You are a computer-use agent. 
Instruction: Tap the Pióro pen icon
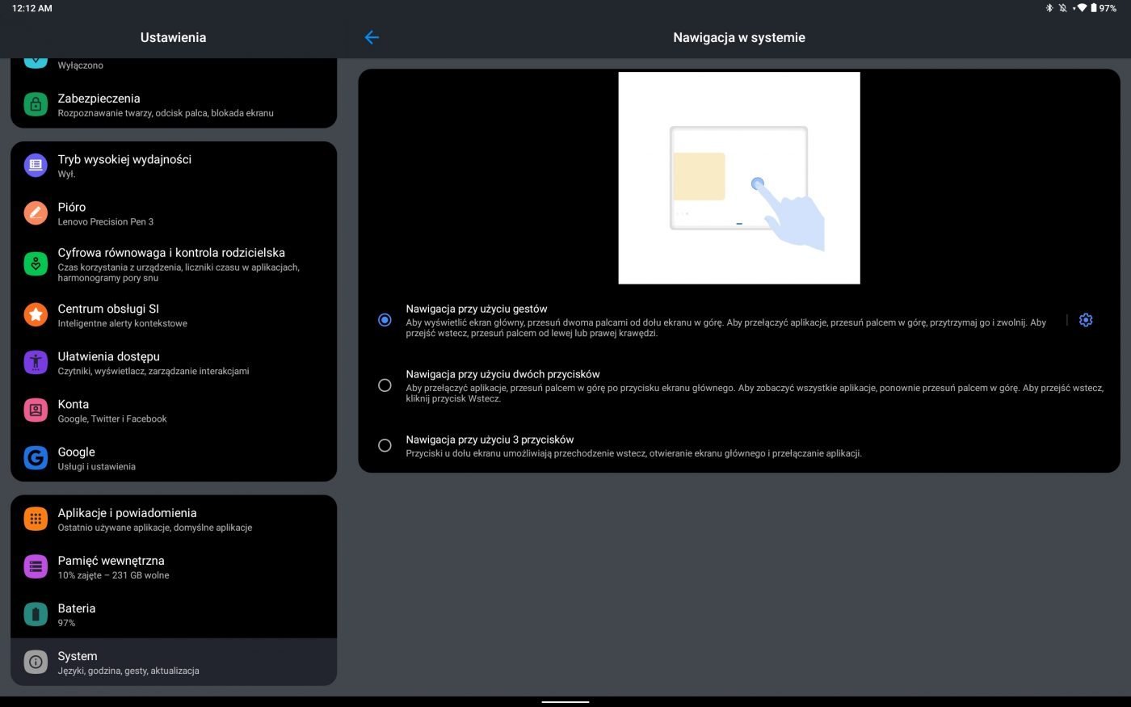click(36, 213)
